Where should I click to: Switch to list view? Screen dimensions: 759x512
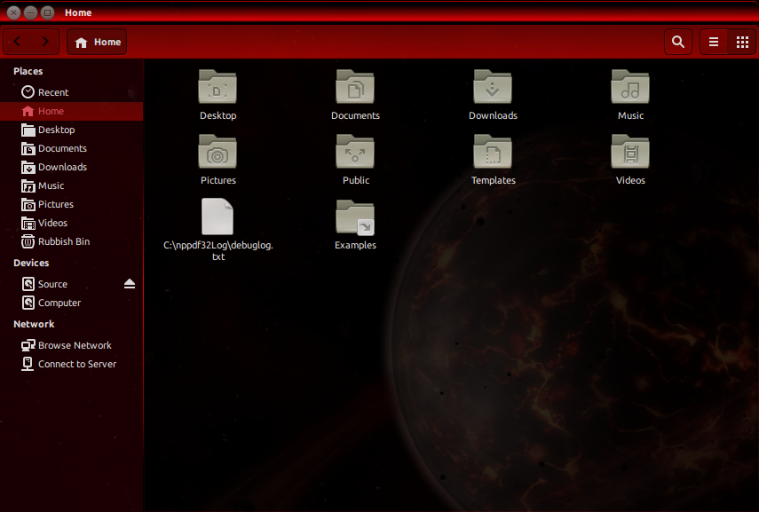[x=714, y=42]
